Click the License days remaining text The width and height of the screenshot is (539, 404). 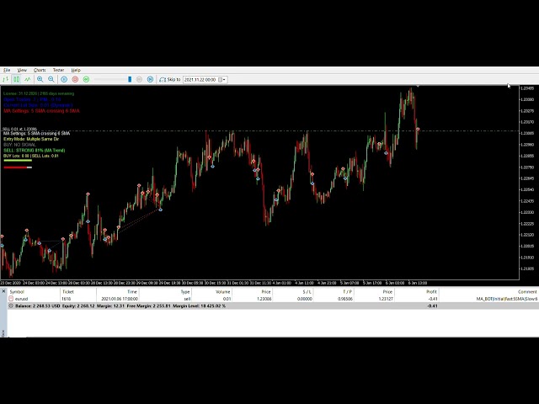(39, 93)
